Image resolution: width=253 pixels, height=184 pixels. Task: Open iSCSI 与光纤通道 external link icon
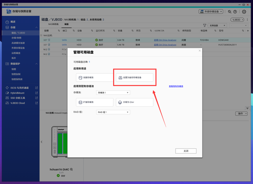point(36,88)
